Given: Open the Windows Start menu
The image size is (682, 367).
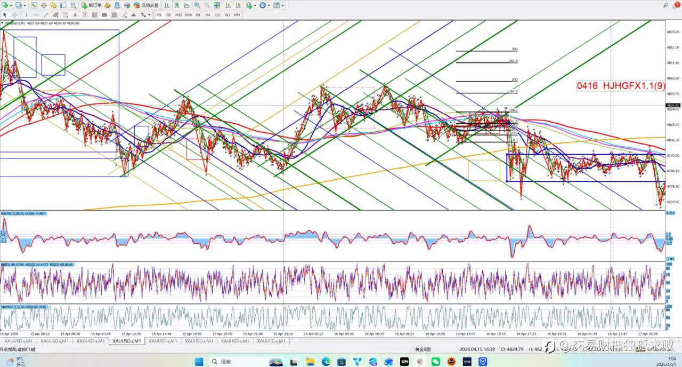Looking at the screenshot, I should [x=199, y=361].
